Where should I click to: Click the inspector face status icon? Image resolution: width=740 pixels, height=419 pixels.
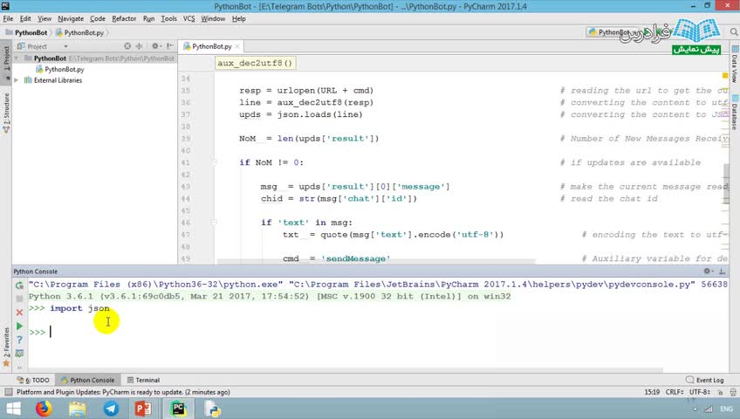pyautogui.click(x=733, y=392)
